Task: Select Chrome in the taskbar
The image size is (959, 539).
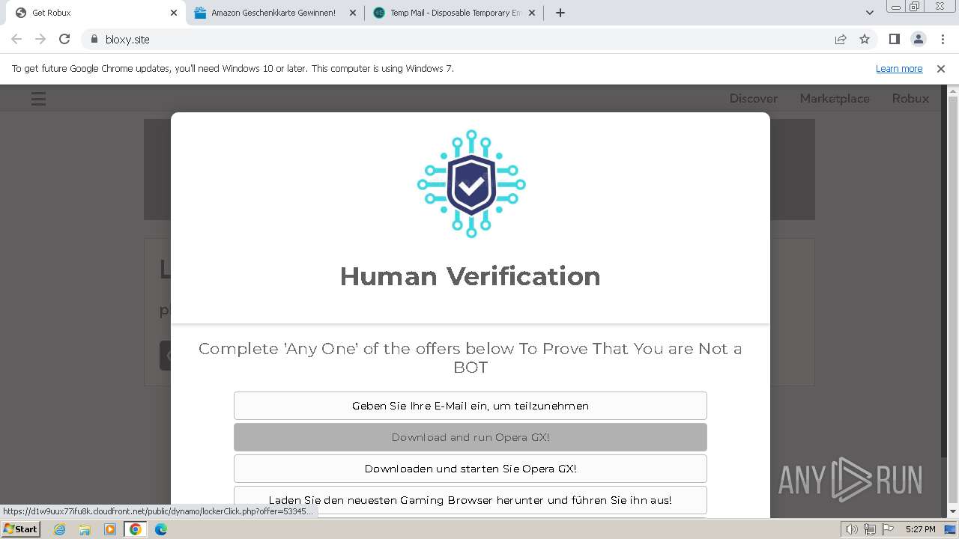Action: pos(135,529)
